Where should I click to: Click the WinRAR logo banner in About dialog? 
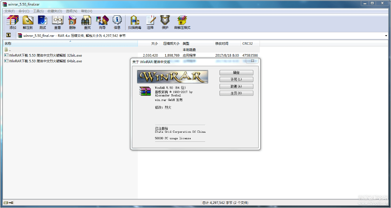pyautogui.click(x=173, y=77)
